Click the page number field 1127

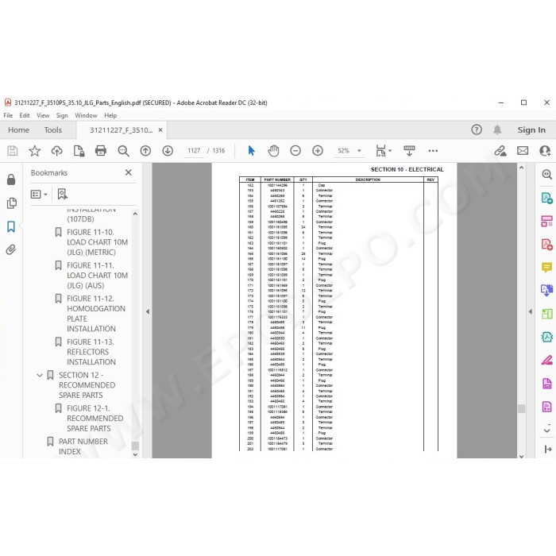click(x=194, y=151)
